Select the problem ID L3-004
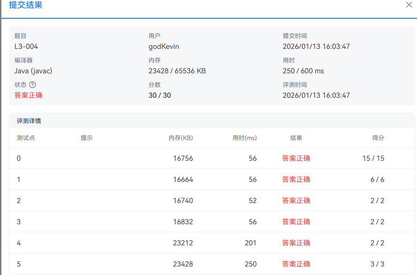This screenshot has height=275, width=417. tap(26, 47)
